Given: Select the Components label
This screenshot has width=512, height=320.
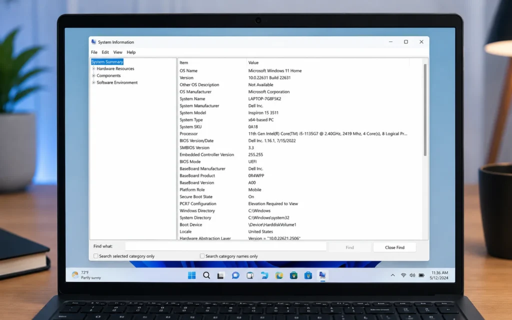Looking at the screenshot, I should [x=108, y=75].
